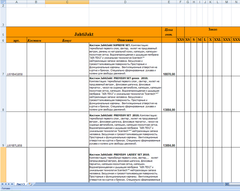Select the Описание header cell
The image size is (240, 191).
click(x=125, y=40)
